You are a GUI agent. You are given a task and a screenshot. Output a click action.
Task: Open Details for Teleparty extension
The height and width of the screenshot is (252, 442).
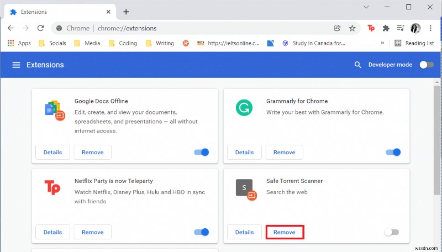click(52, 232)
